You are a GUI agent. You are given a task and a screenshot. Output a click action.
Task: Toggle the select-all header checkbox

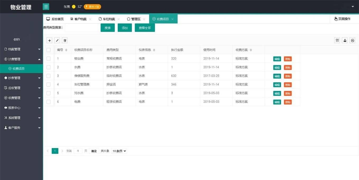49,50
